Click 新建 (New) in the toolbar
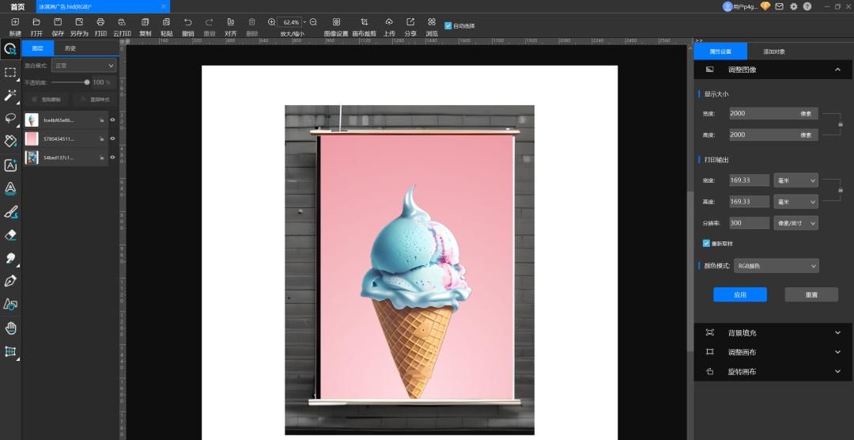This screenshot has height=440, width=854. (x=15, y=27)
